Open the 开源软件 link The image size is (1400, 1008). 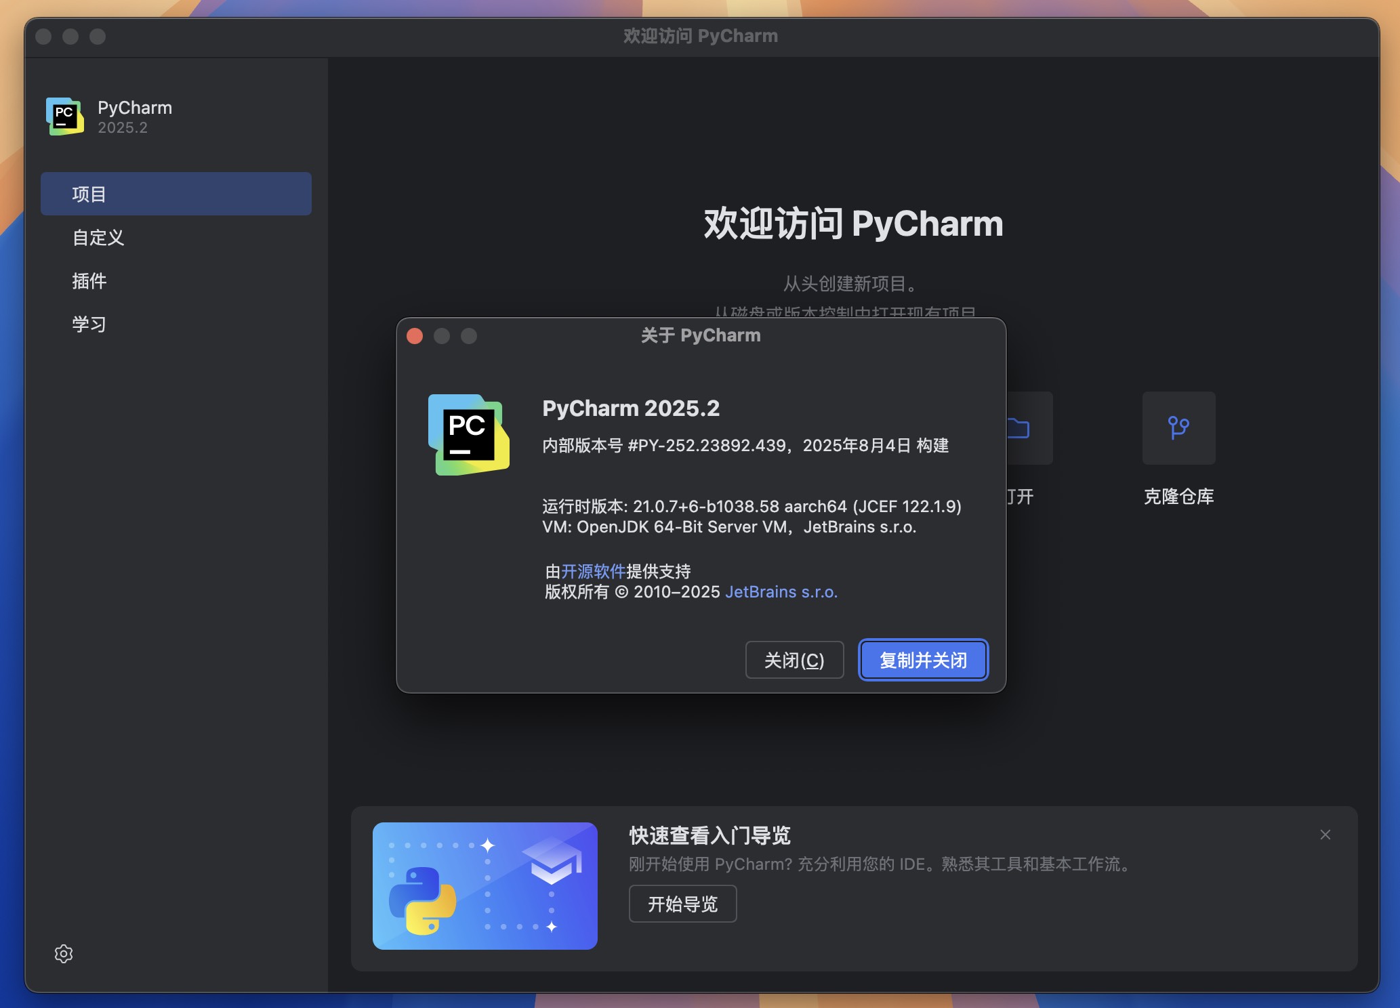tap(593, 571)
